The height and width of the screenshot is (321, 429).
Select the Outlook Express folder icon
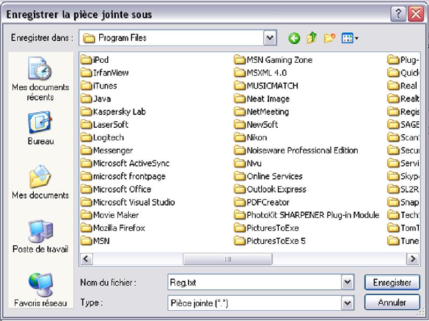[239, 189]
